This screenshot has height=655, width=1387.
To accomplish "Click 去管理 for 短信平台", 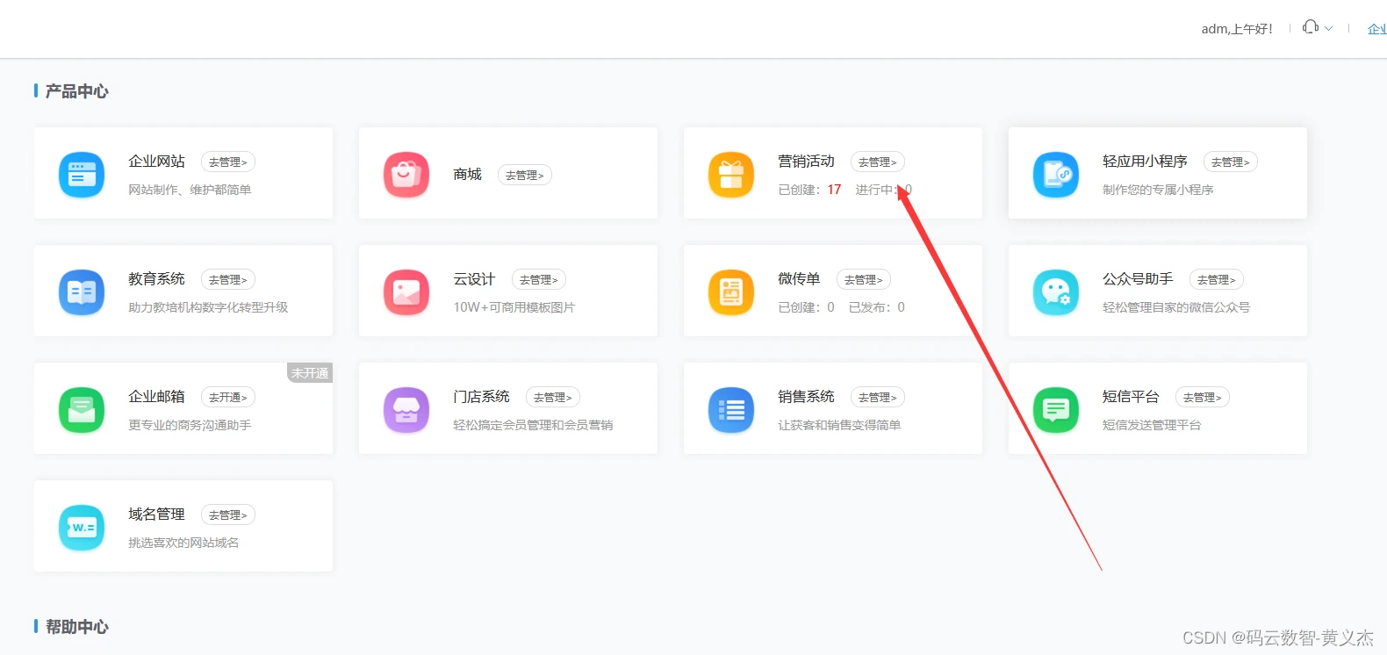I will tap(1203, 398).
